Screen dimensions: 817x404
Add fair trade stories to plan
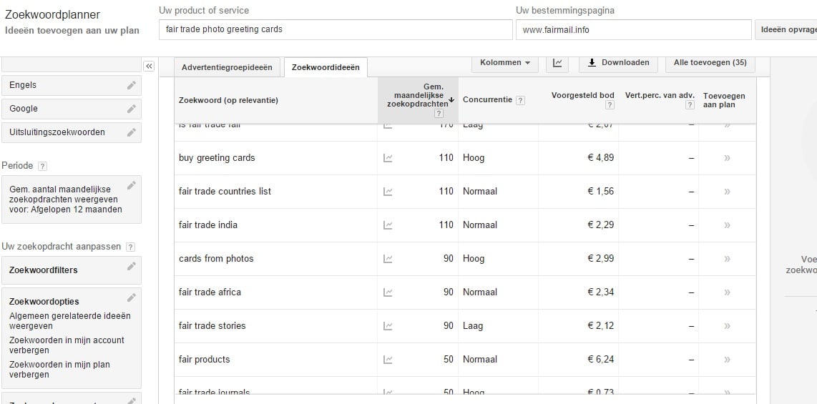(727, 326)
